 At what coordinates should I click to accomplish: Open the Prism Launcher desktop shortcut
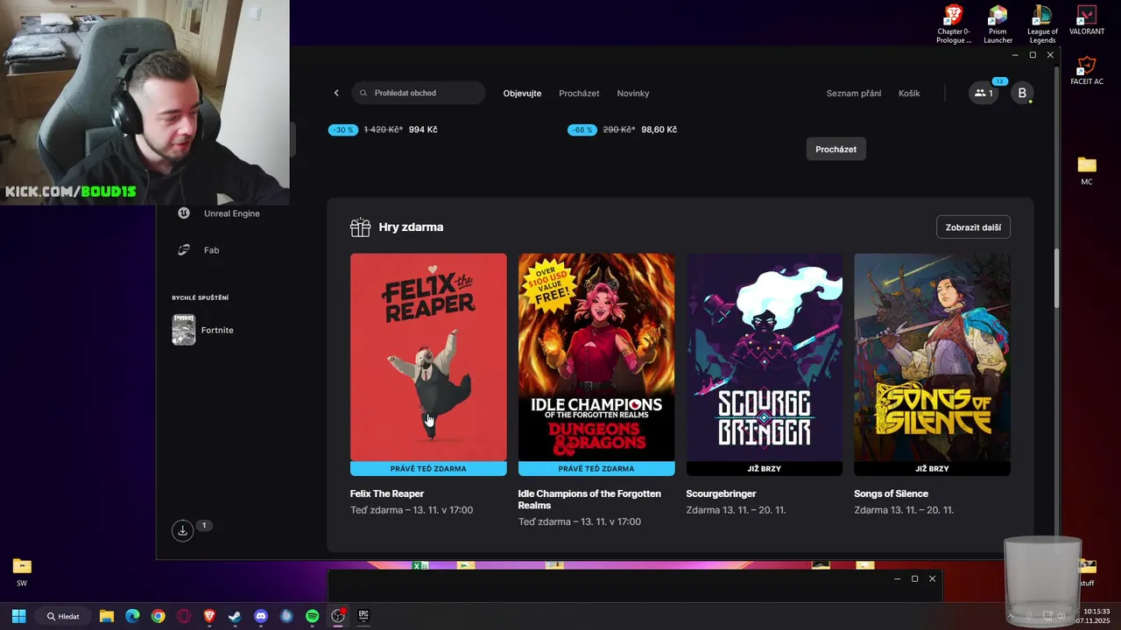(998, 24)
